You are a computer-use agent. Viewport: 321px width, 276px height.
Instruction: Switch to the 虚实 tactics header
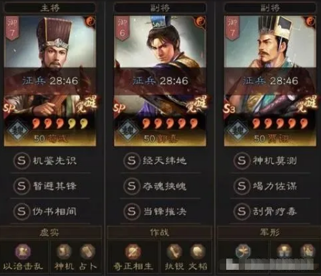50,232
